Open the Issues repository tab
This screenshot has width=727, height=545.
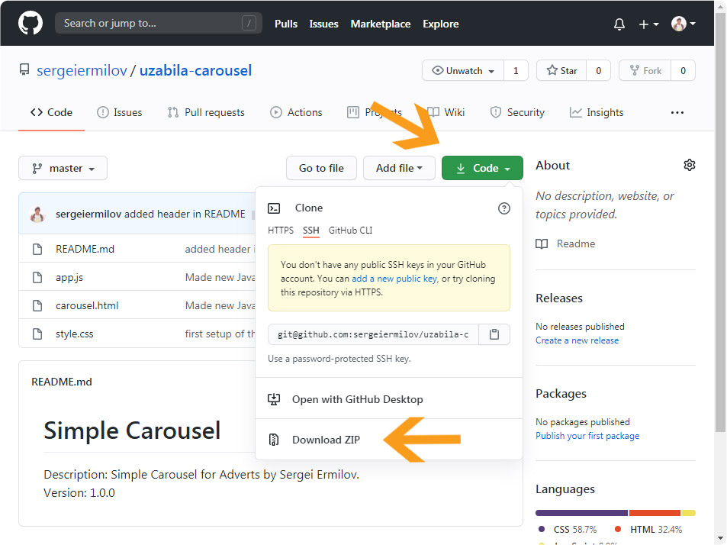click(x=120, y=112)
